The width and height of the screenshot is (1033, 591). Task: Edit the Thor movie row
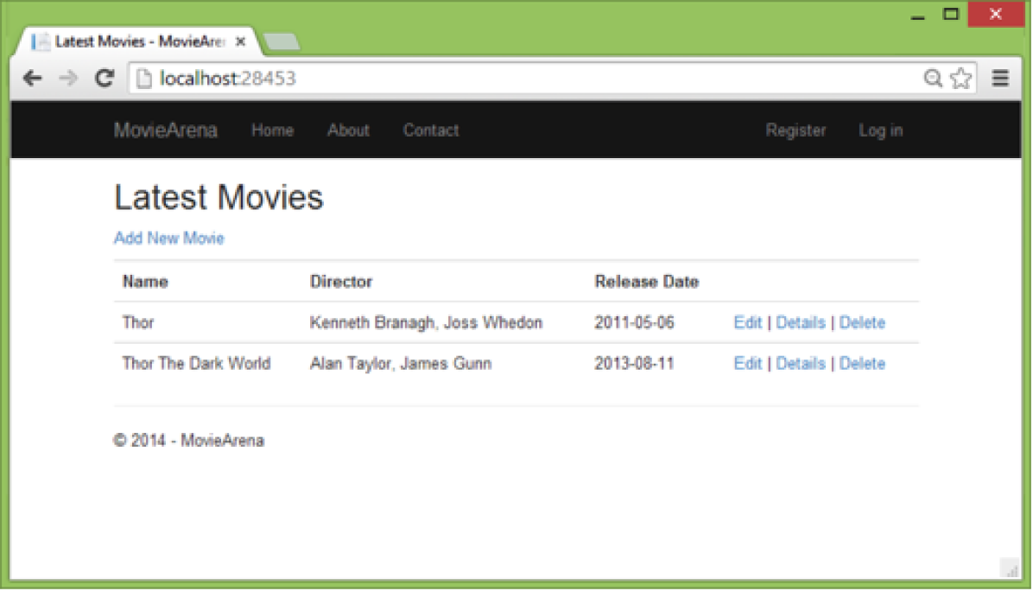pyautogui.click(x=747, y=322)
